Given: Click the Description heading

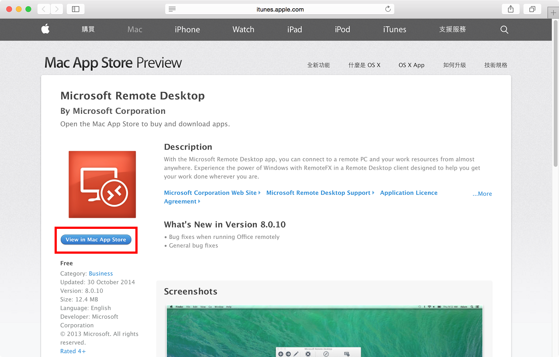Looking at the screenshot, I should point(188,147).
